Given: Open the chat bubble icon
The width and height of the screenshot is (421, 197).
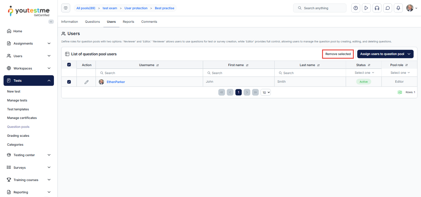Looking at the screenshot, I should pos(388,8).
